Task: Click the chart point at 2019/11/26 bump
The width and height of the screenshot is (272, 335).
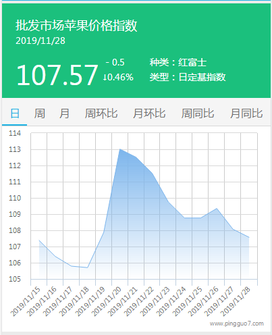Action: [x=217, y=208]
